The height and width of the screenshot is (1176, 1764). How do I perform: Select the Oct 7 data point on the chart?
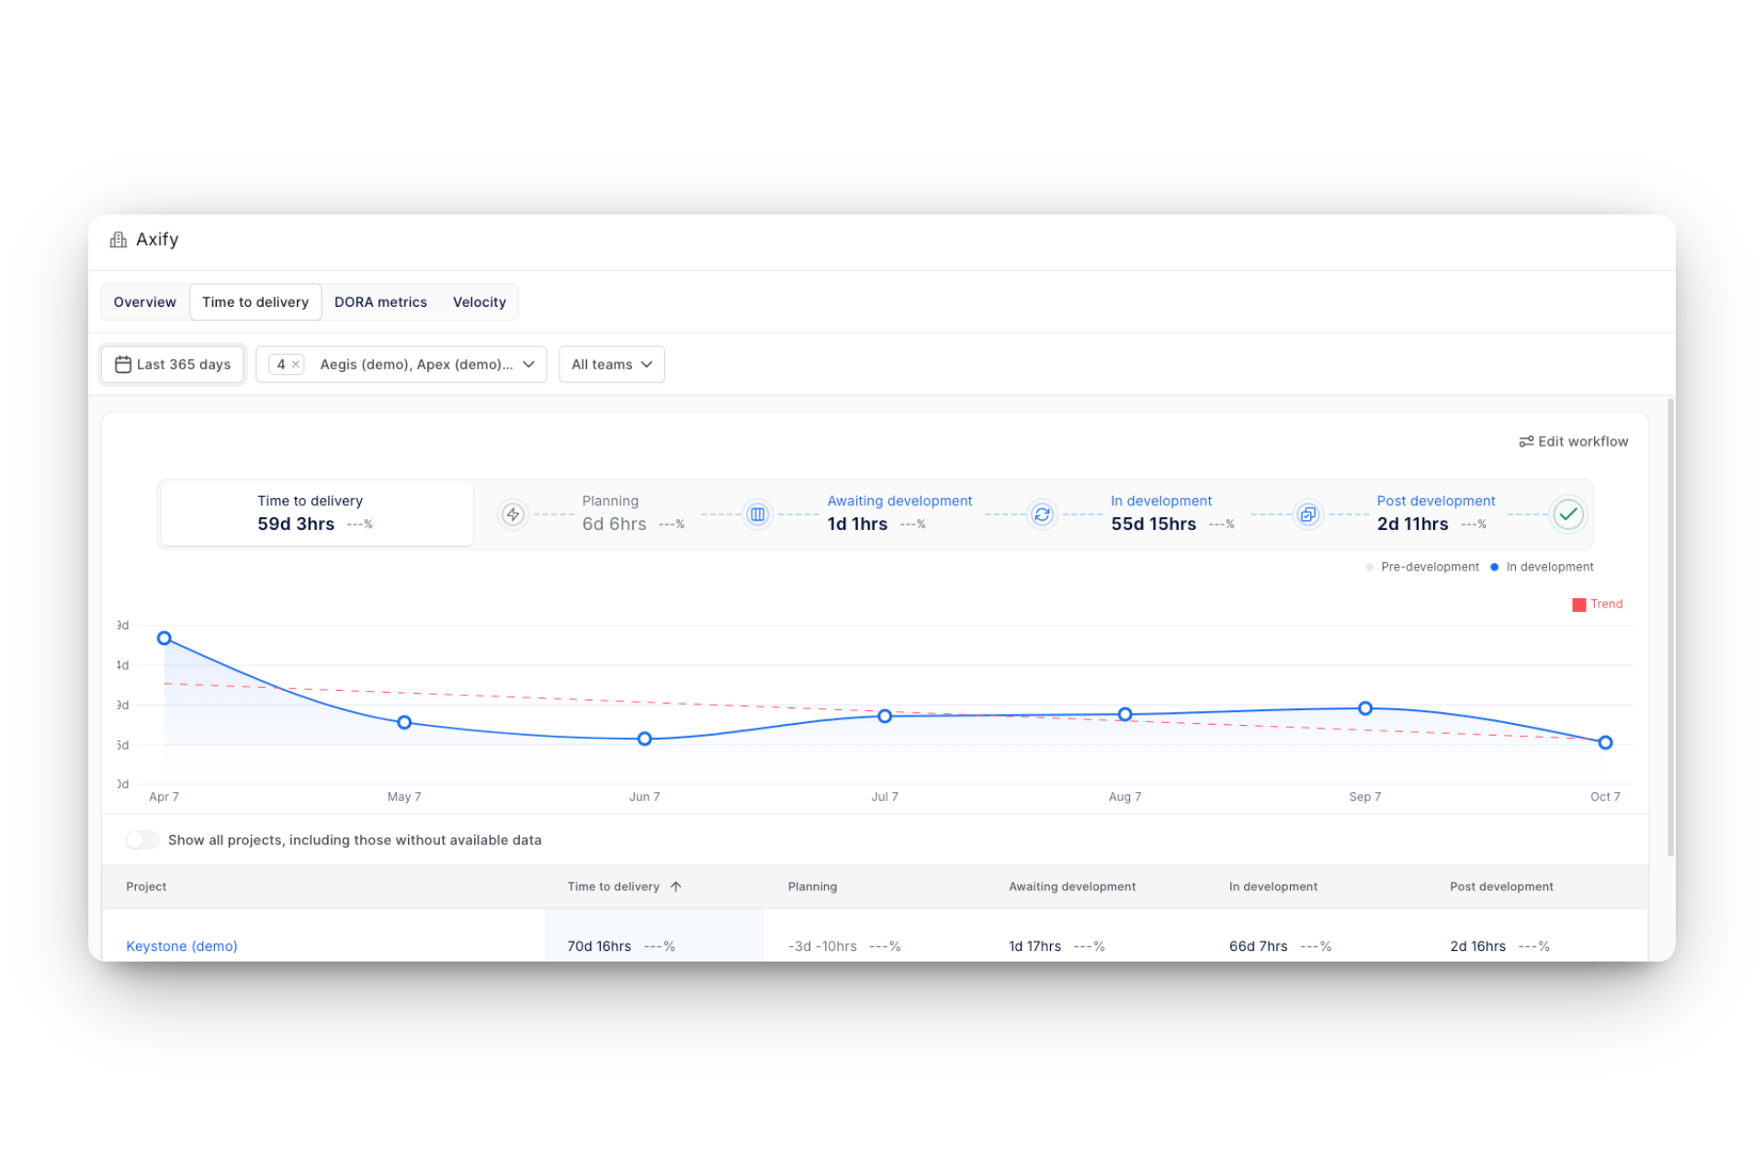[1605, 741]
